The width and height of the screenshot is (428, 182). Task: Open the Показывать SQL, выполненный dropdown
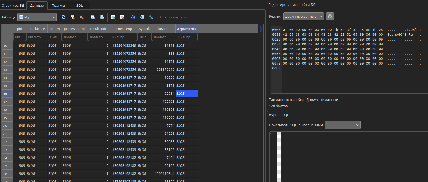[343, 125]
